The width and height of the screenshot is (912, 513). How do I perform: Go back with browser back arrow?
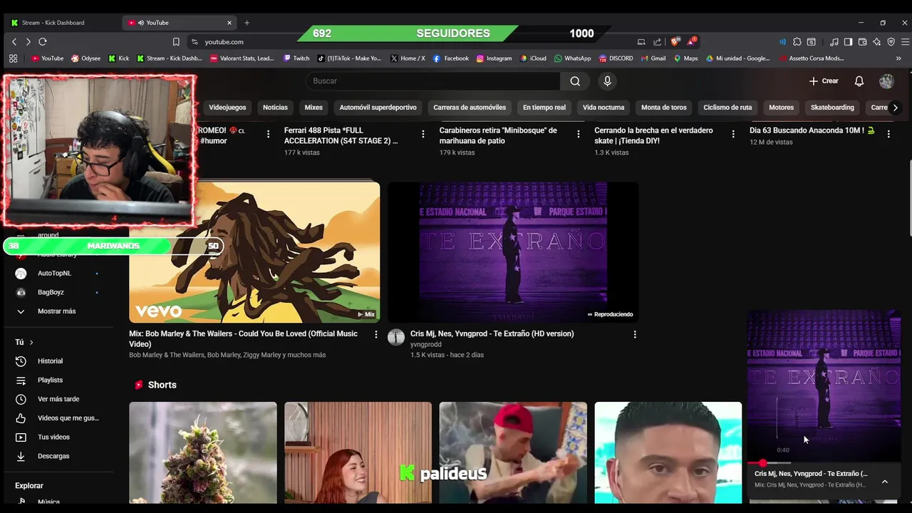click(14, 42)
